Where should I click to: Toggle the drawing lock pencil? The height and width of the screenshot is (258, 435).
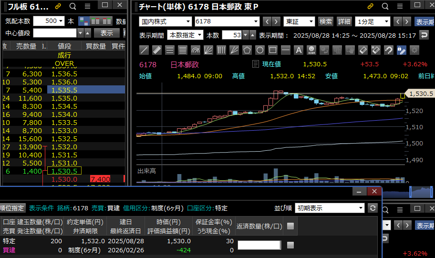click(402, 50)
